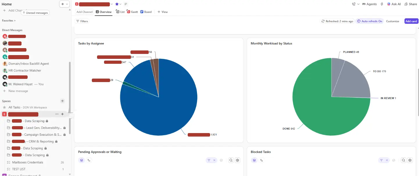The height and width of the screenshot is (176, 419).
Task: Toggle closed tasks check icon in Pending Approvals card
Action: point(221,160)
